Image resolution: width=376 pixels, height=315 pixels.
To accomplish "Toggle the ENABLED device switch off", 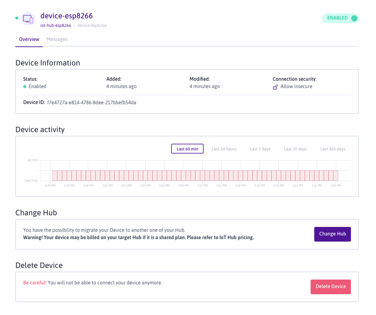I will [341, 18].
